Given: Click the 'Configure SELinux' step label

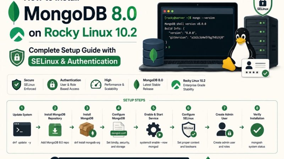Looking at the screenshot, I should [188, 117].
